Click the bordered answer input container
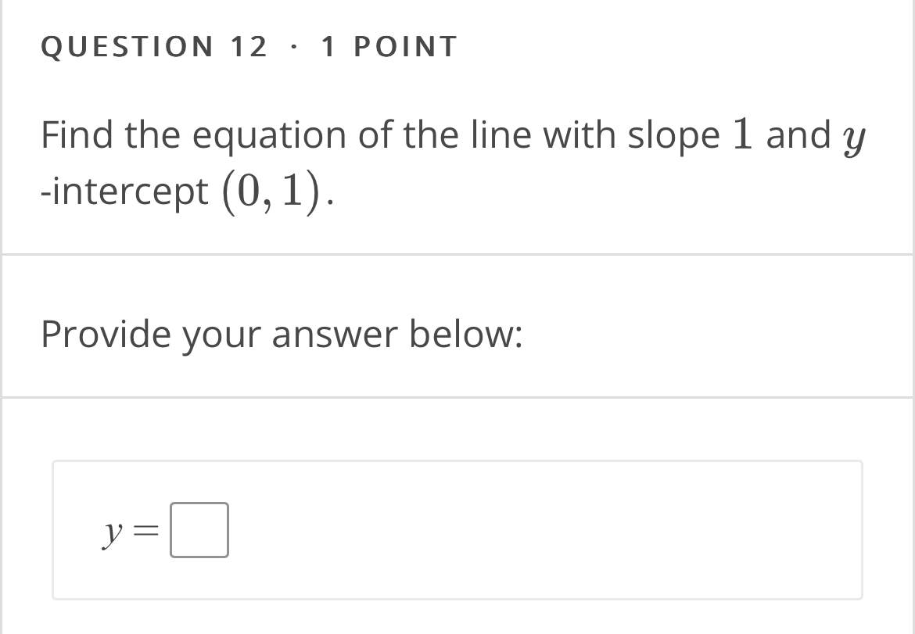Image resolution: width=915 pixels, height=634 pixels. (457, 531)
